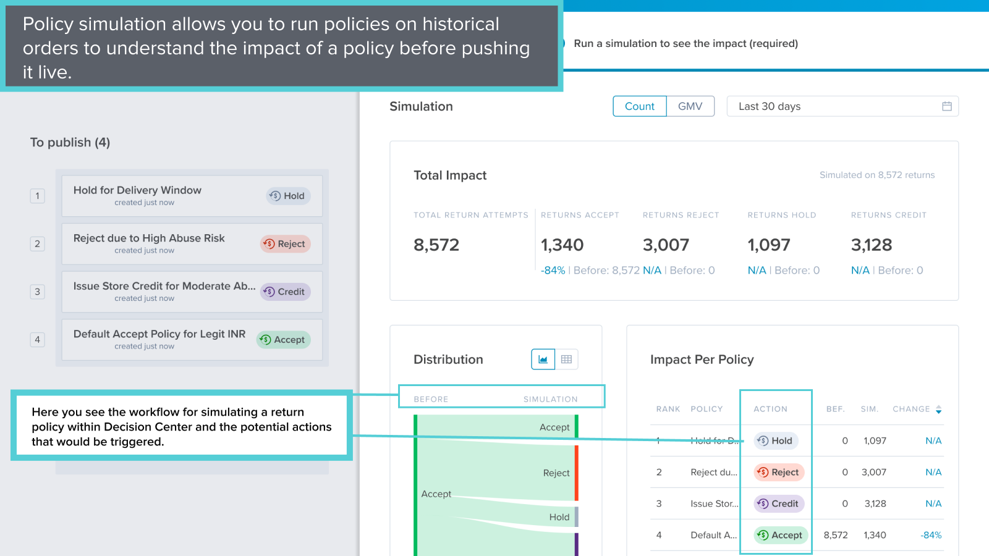The width and height of the screenshot is (989, 556).
Task: Select the Count metric toggle
Action: pos(639,106)
